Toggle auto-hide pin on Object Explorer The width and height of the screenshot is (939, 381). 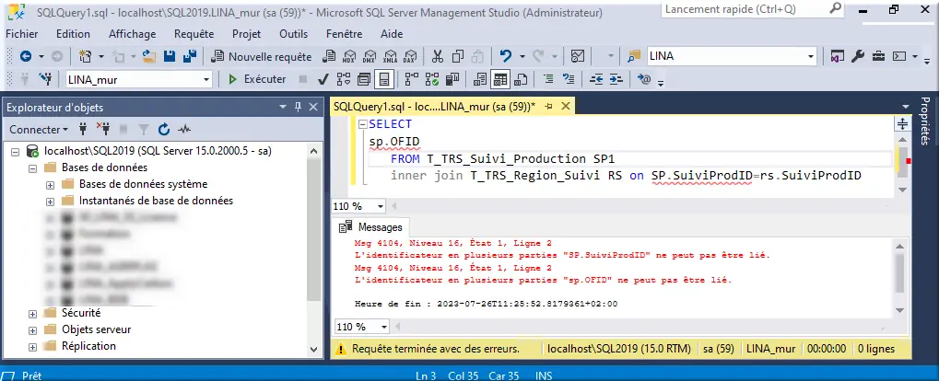click(x=299, y=108)
